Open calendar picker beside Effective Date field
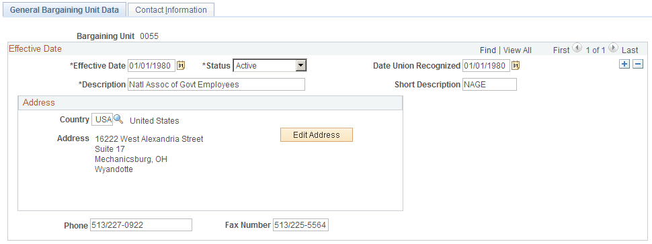This screenshot has height=244, width=652. tap(181, 66)
